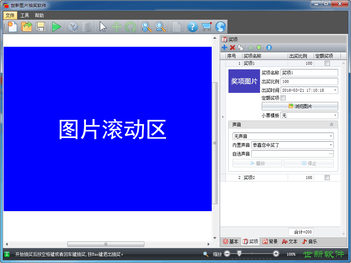Select the arrow pointer tool
This screenshot has width=351, height=263.
click(x=103, y=27)
